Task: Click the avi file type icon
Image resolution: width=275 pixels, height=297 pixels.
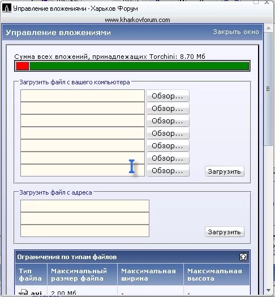Action: click(x=24, y=292)
